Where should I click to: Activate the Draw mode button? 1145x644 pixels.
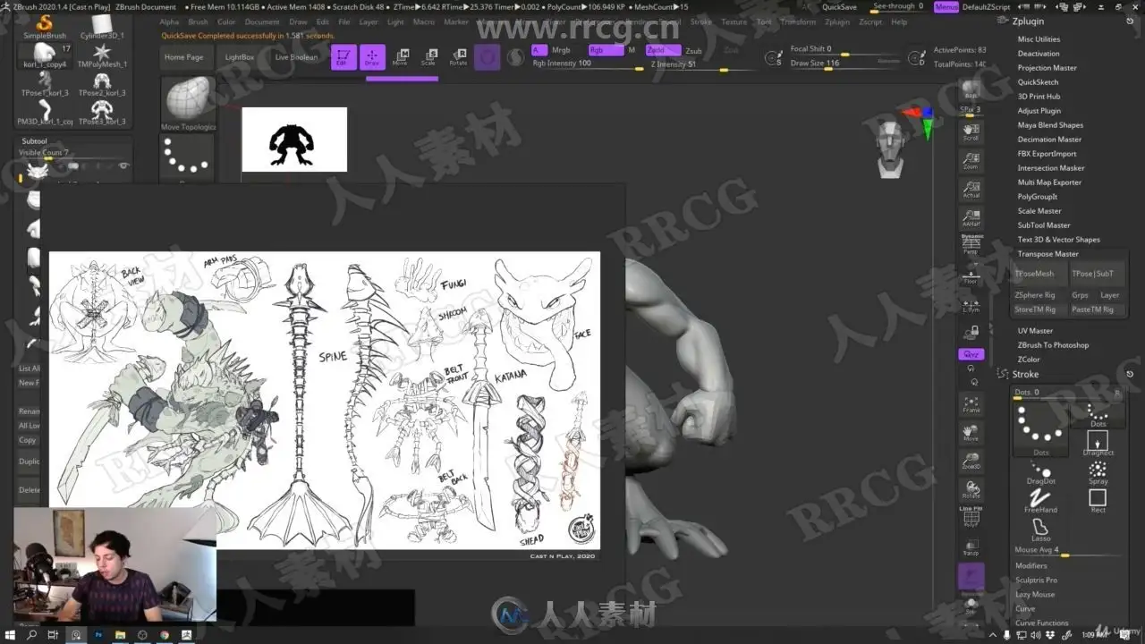tap(372, 57)
